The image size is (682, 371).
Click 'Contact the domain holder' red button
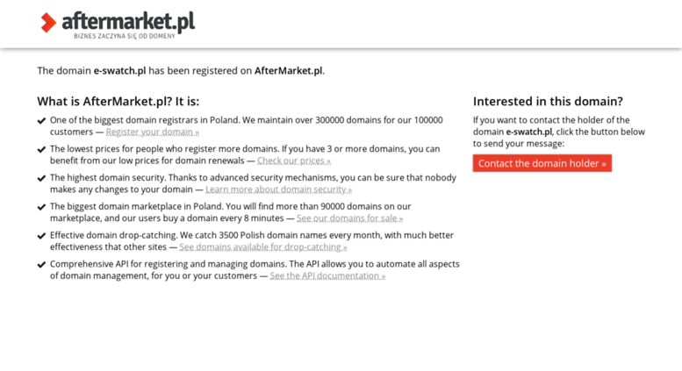click(x=542, y=163)
